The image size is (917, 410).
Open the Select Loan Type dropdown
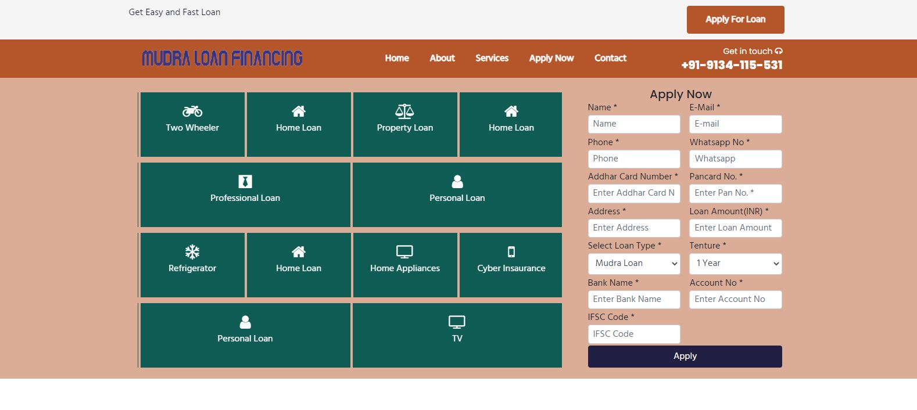click(x=633, y=264)
